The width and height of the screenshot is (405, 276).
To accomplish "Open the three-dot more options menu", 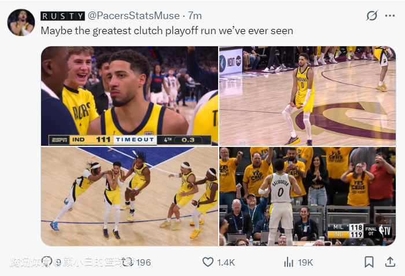I will (x=392, y=16).
